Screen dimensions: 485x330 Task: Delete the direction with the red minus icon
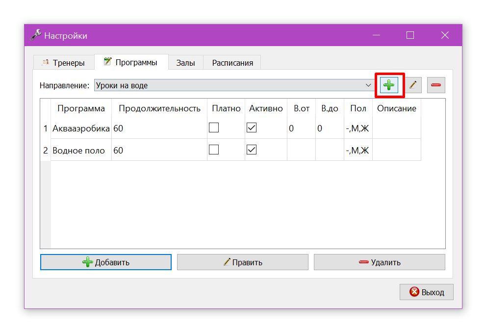436,85
